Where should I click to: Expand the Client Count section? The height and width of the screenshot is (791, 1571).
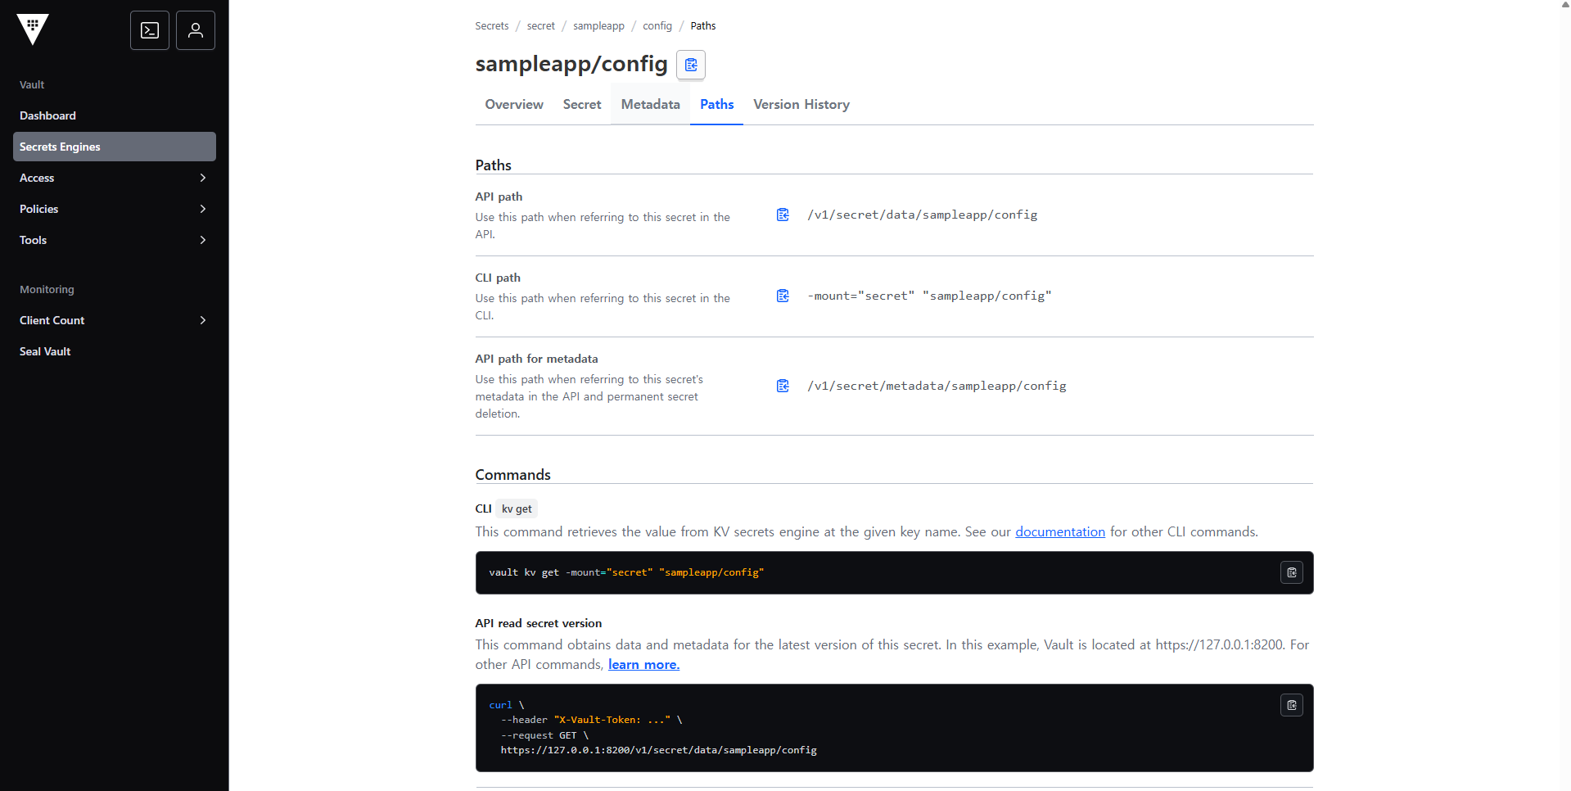point(203,320)
